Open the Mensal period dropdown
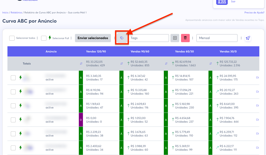Viewport: 266px width, 155px height. (217, 38)
